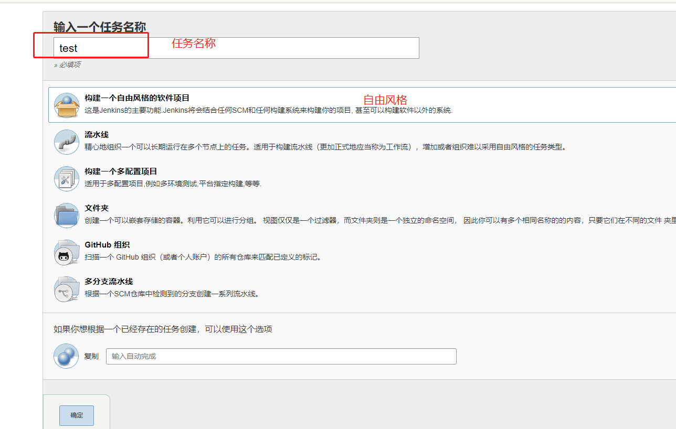The height and width of the screenshot is (429, 676).
Task: Click the folder description about 嵌套存储的容器
Action: click(x=380, y=221)
